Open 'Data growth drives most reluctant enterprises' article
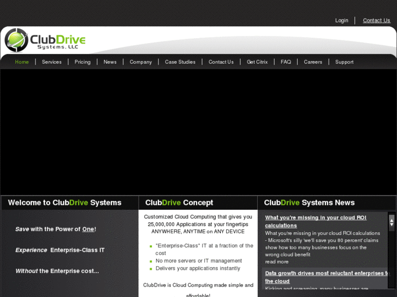Image resolution: width=397 pixels, height=297 pixels. pos(327,277)
